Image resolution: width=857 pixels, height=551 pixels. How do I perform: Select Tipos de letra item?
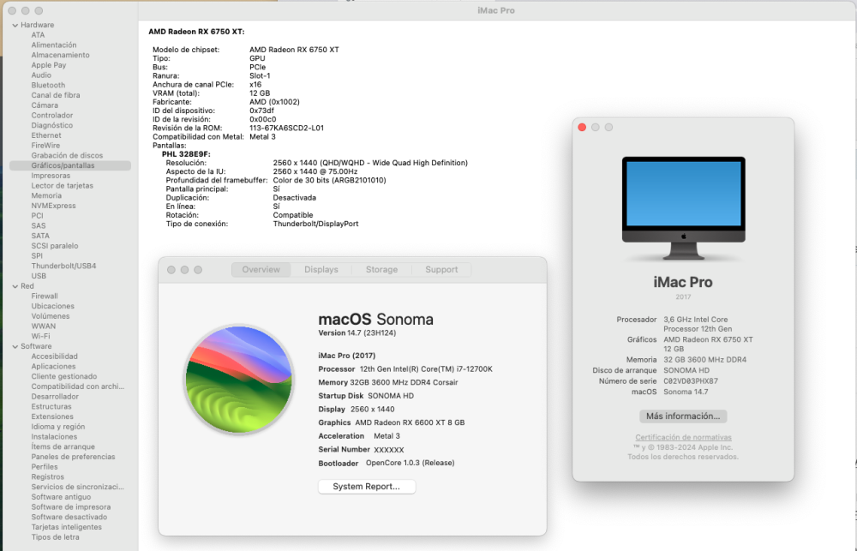(55, 537)
